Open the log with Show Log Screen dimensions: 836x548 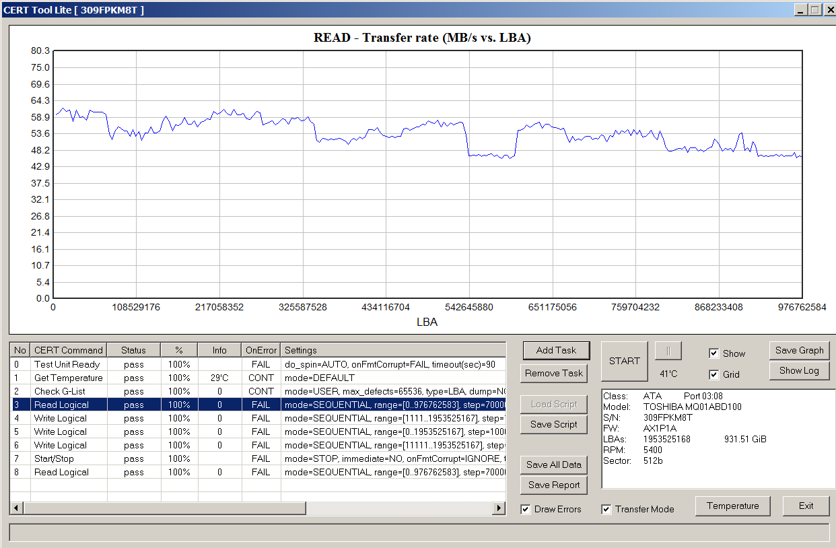[x=800, y=370]
